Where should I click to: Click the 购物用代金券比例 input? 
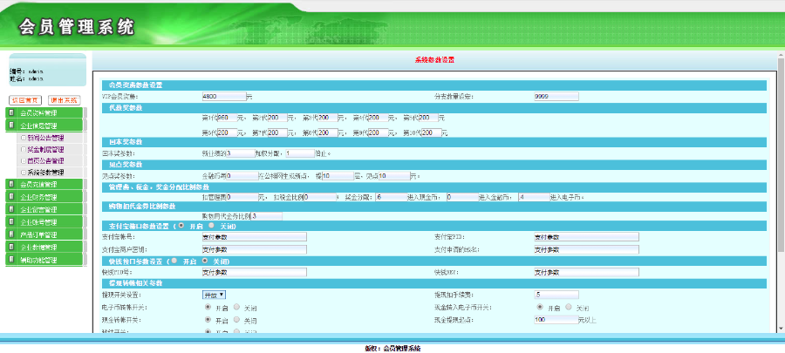267,216
